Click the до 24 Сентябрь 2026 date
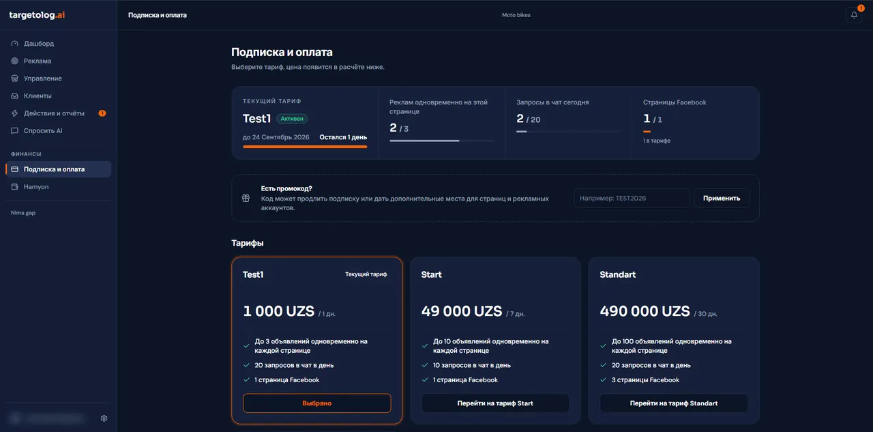Viewport: 873px width, 432px height. (276, 137)
